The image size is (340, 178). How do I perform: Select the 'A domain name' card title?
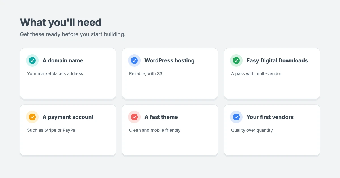pyautogui.click(x=63, y=60)
